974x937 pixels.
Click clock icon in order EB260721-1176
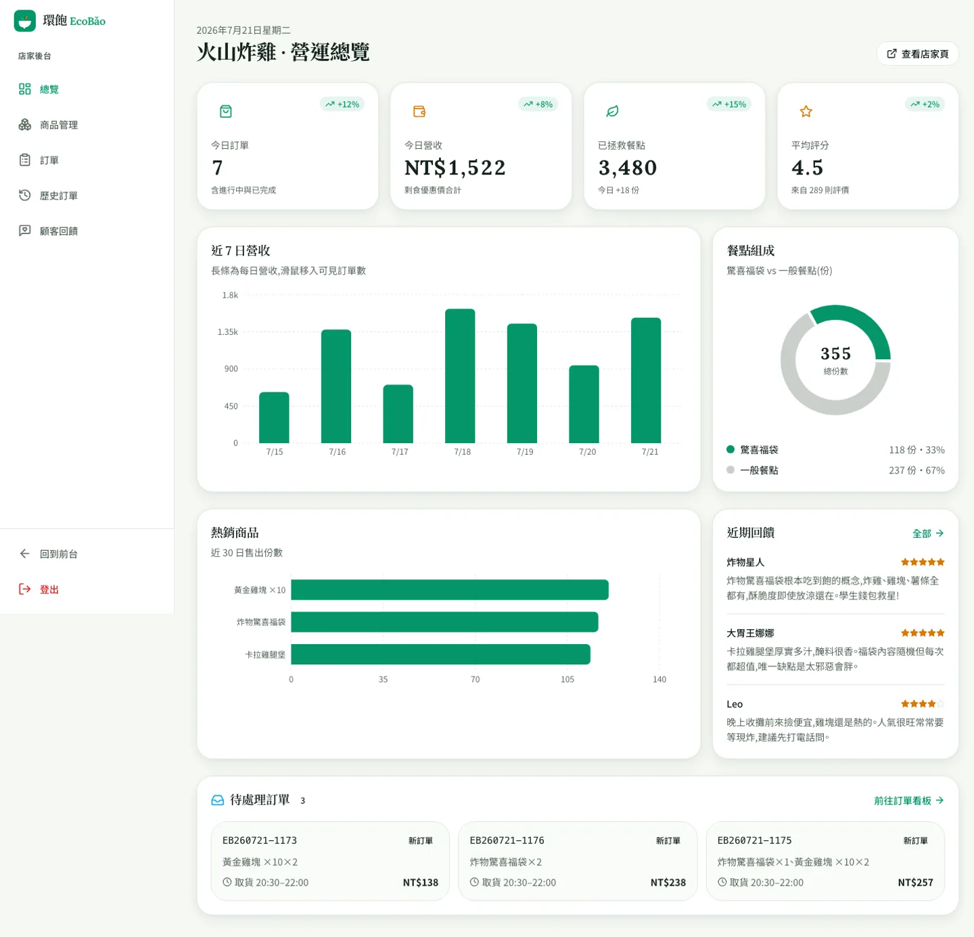point(475,882)
